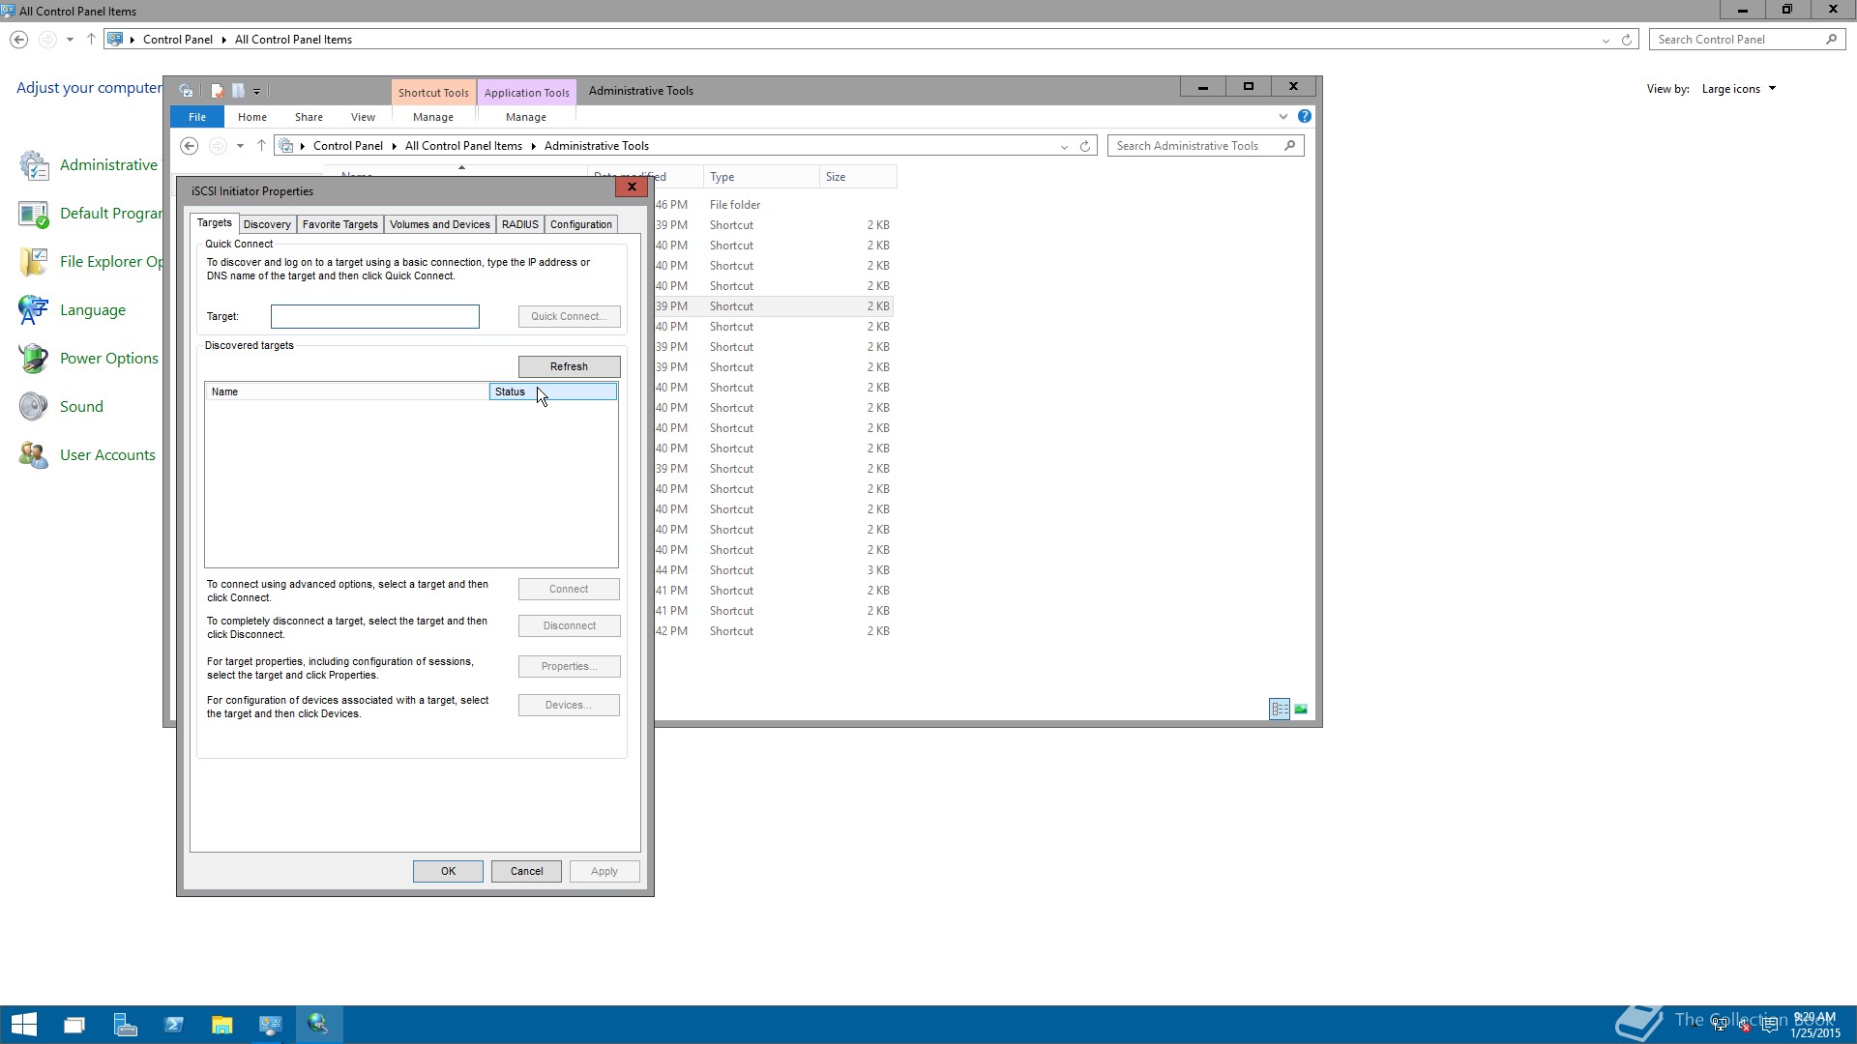Click the File Explorer Options icon
This screenshot has width=1857, height=1044.
coord(34,262)
